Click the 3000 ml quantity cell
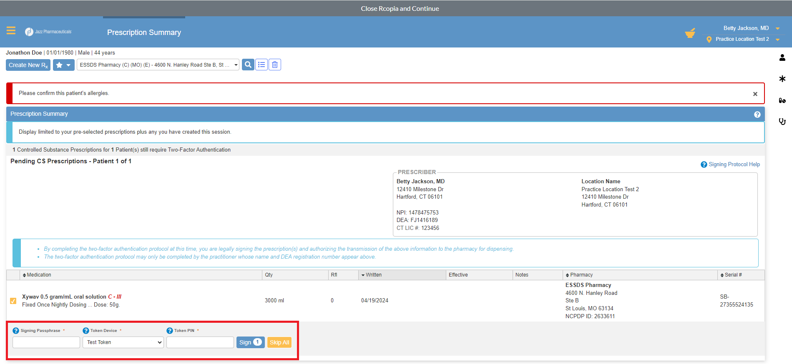This screenshot has width=792, height=364. (274, 301)
